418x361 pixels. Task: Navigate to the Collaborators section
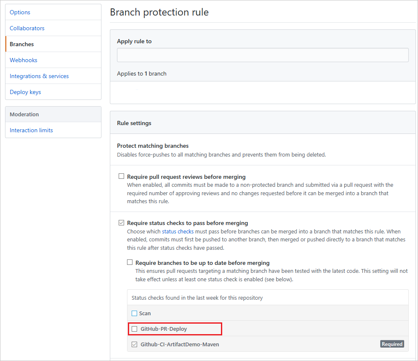(27, 28)
